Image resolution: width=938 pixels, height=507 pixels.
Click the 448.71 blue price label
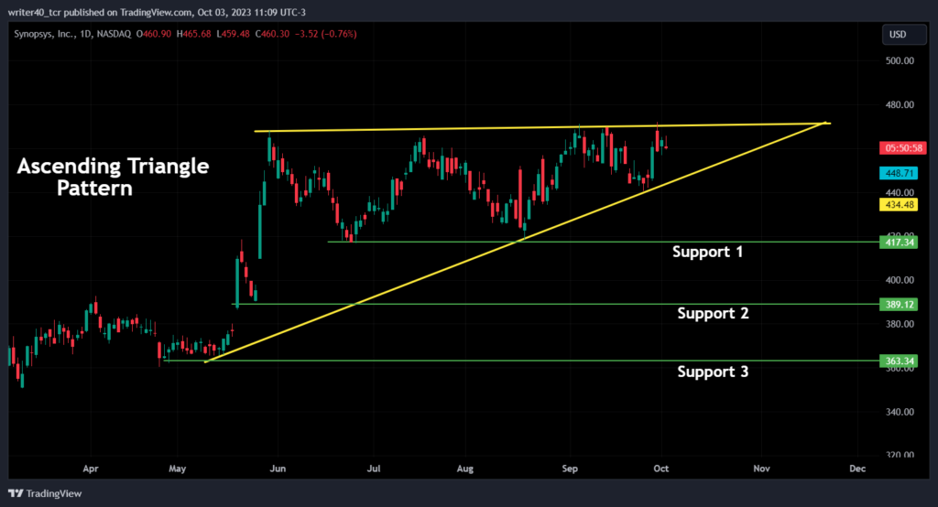(899, 173)
